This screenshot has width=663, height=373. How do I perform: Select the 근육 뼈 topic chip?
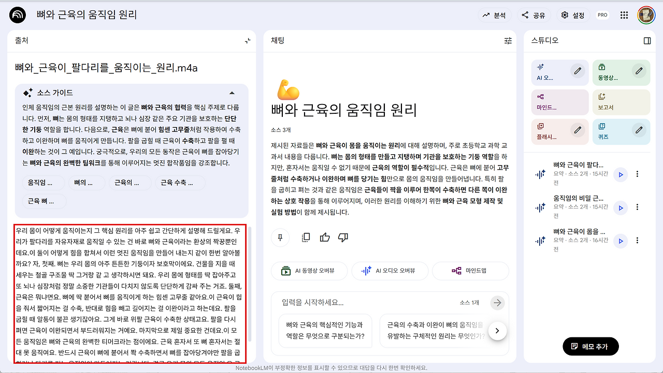tap(45, 201)
